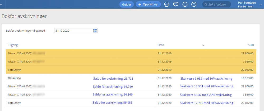
Task: Select white Nissan X-Trail 2004 row
Action: [x=131, y=95]
